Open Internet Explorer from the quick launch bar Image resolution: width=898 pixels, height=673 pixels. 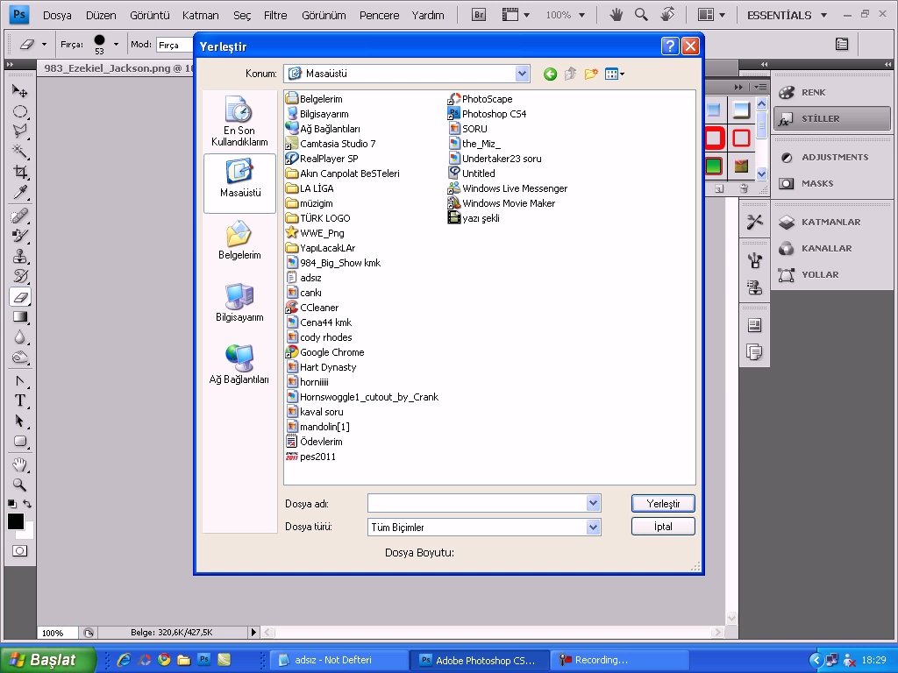click(124, 660)
